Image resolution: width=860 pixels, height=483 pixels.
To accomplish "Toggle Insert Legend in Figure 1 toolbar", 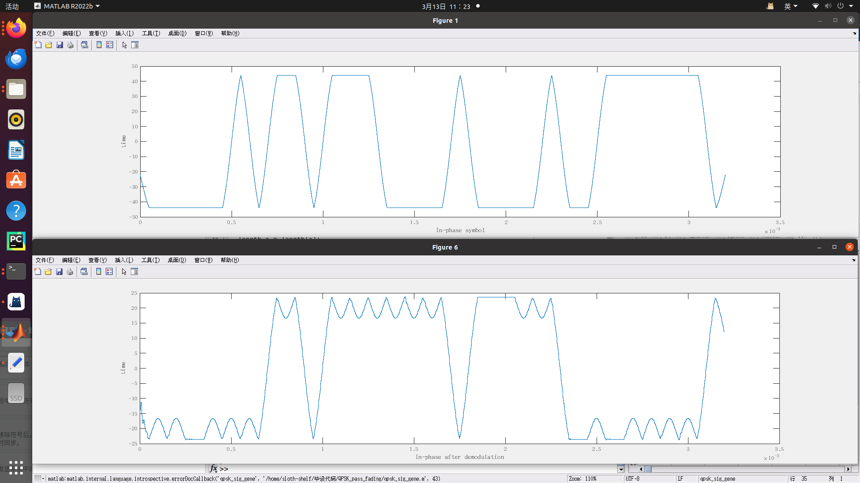I will click(x=110, y=45).
